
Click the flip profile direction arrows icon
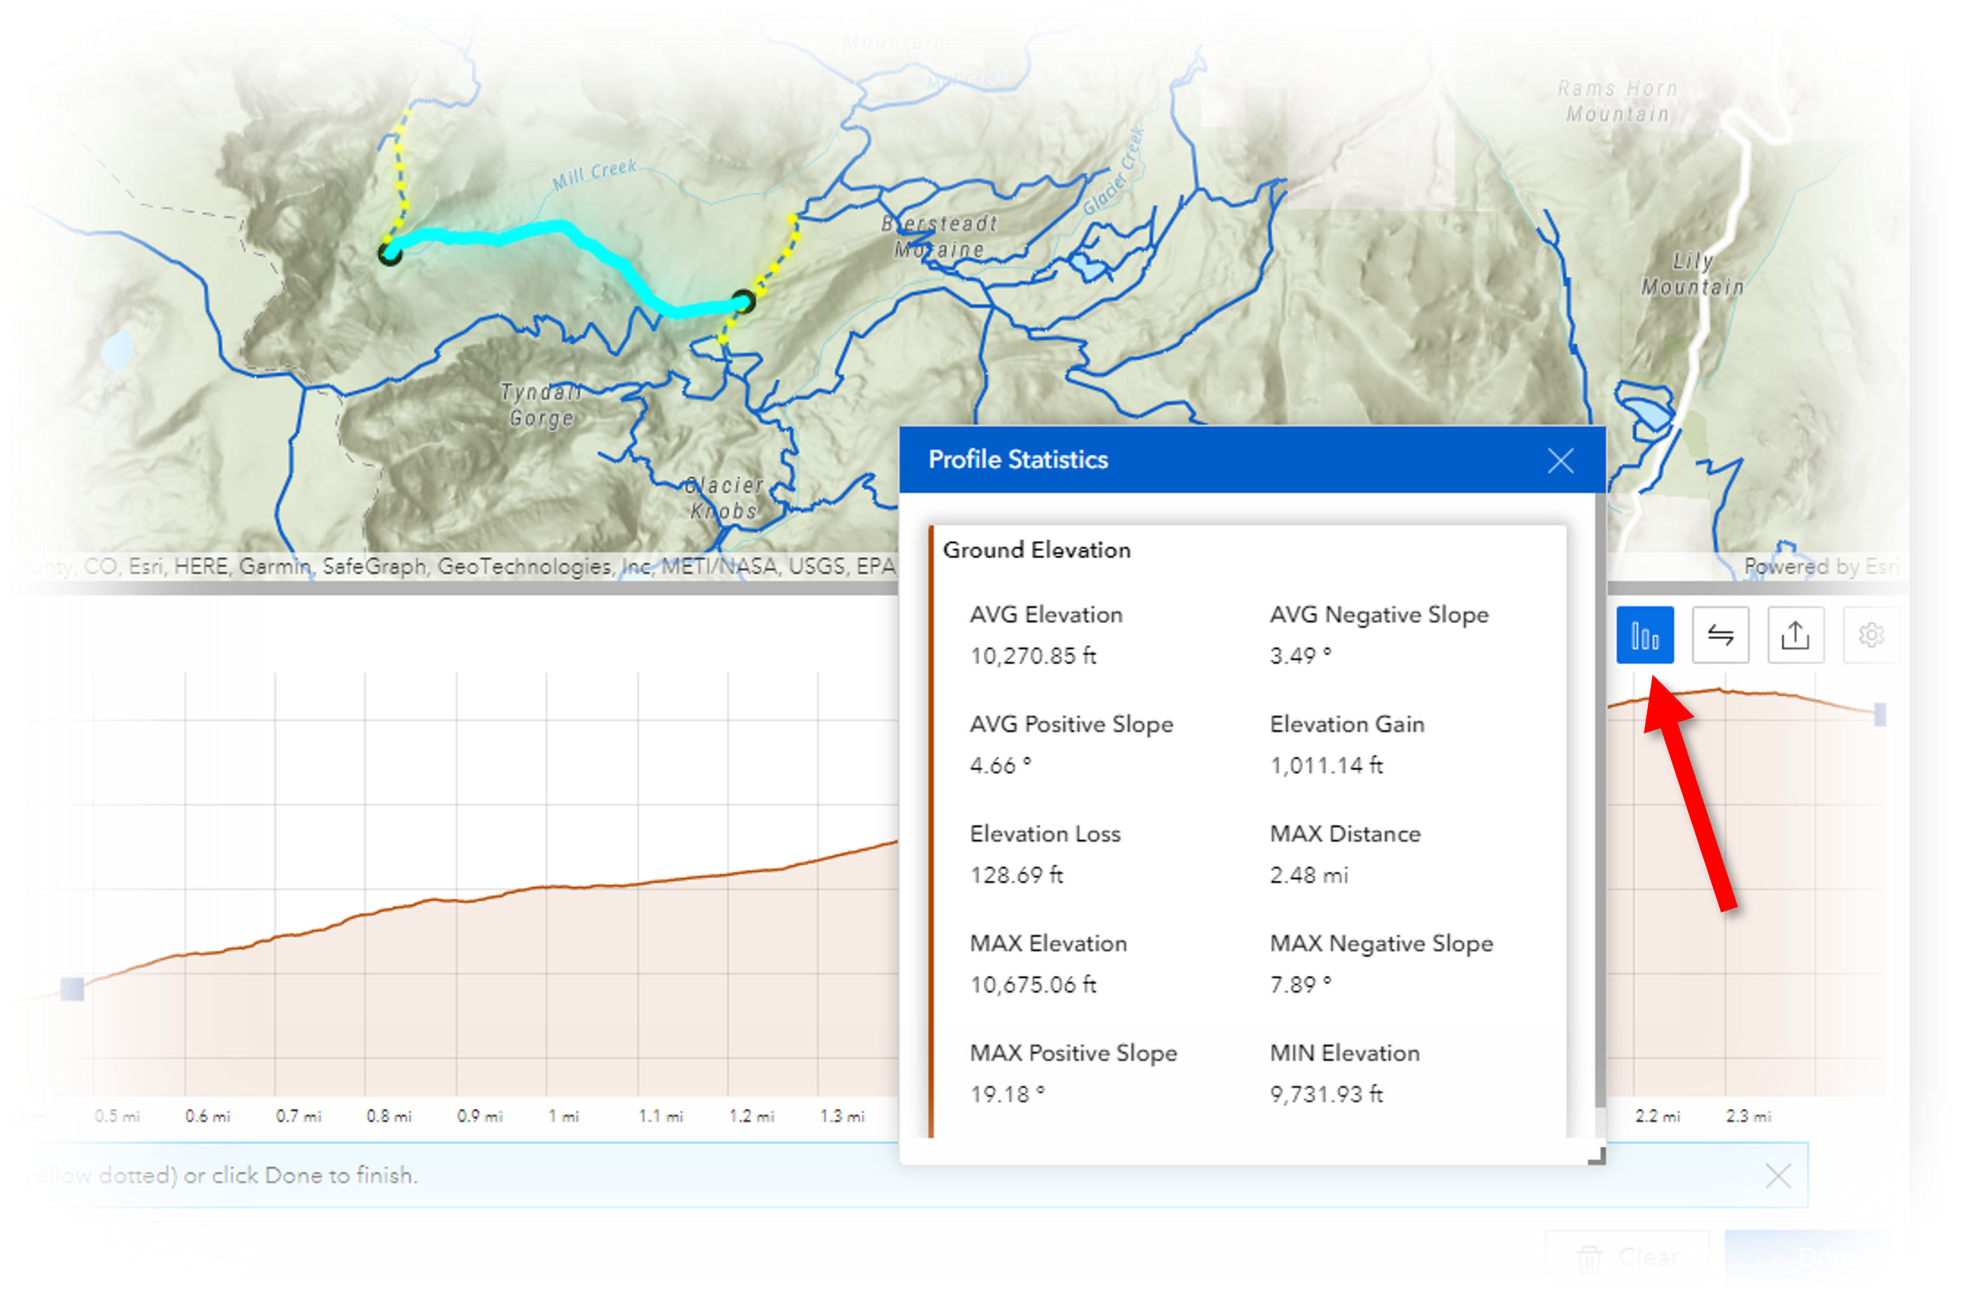coord(1721,635)
